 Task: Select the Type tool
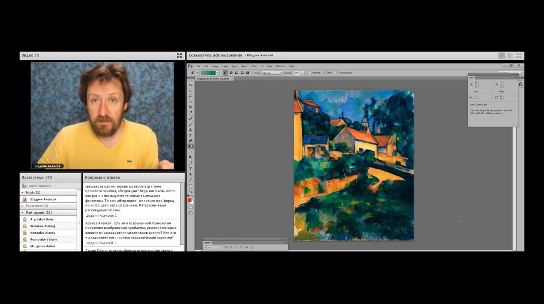coord(190,169)
